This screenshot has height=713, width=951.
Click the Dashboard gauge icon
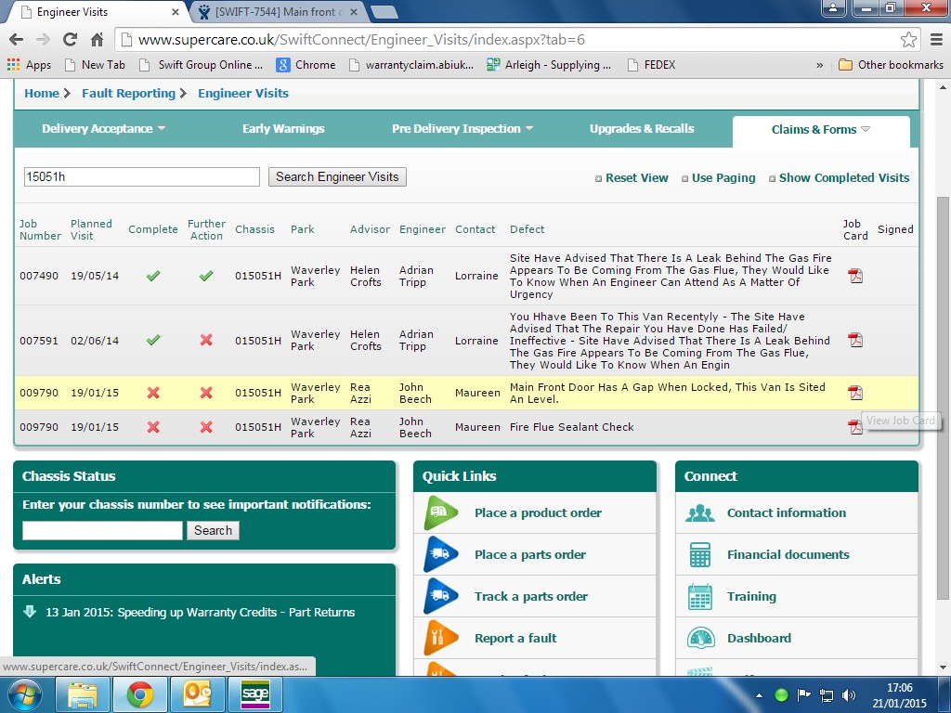700,639
